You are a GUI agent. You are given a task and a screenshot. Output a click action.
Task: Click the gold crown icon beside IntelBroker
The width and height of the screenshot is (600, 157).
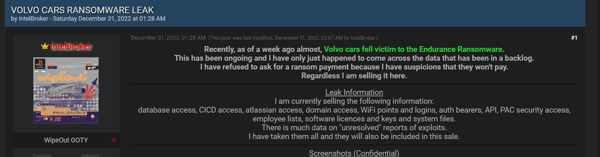[x=45, y=46]
